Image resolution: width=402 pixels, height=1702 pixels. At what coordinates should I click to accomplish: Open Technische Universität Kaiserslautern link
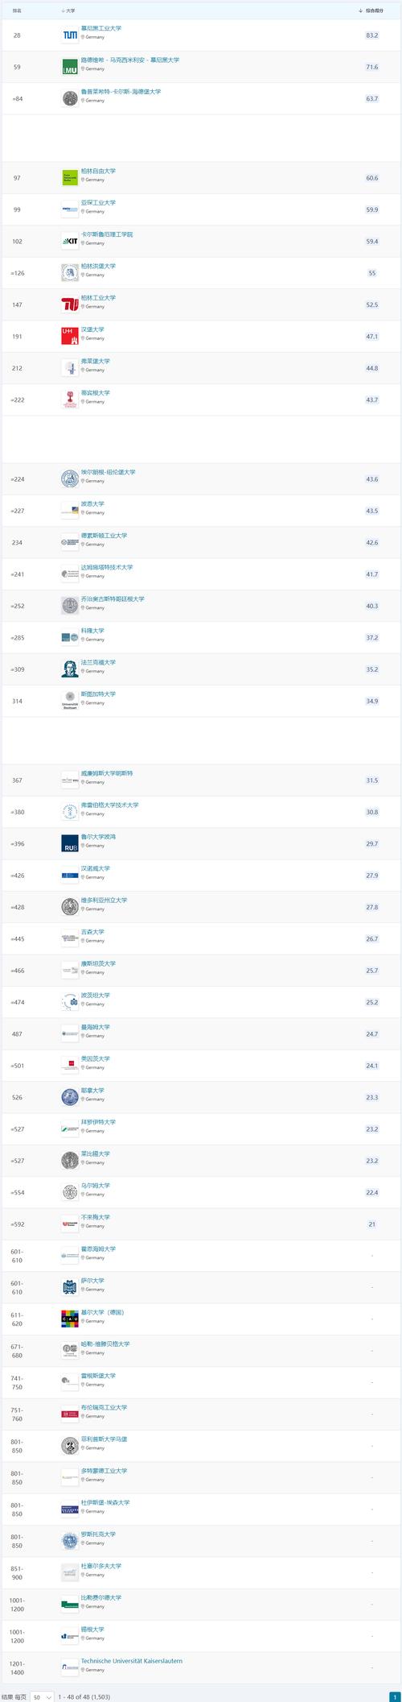(x=132, y=1661)
